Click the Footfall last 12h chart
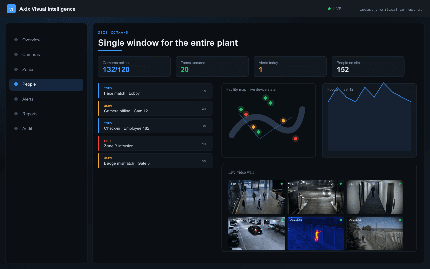This screenshot has height=269, width=430. coord(370,120)
